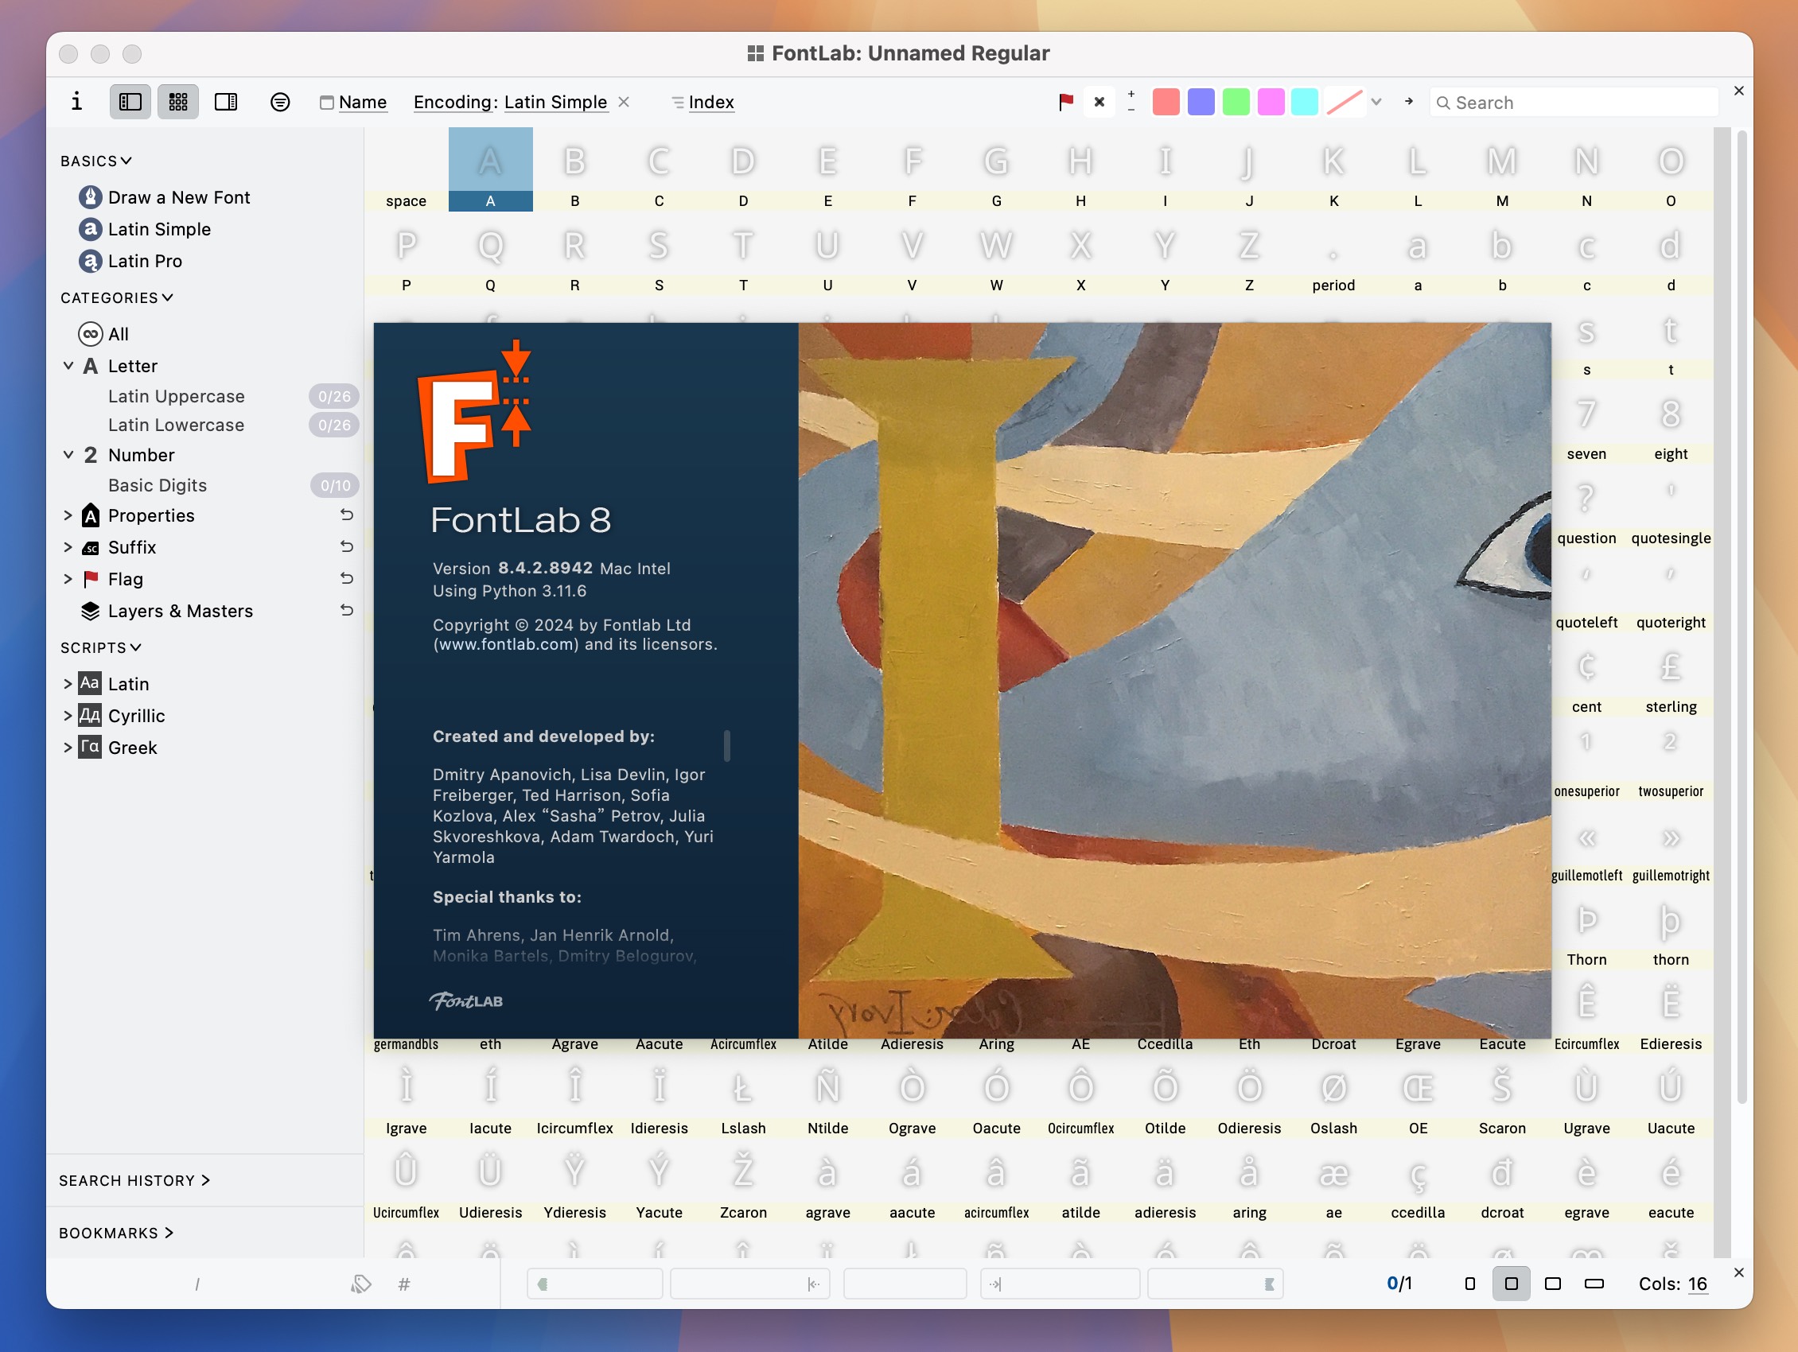Select Latin Lowercase category
The height and width of the screenshot is (1352, 1798).
pos(177,424)
